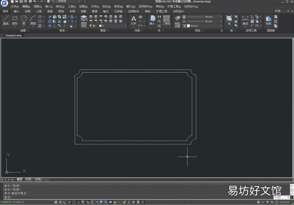The height and width of the screenshot is (205, 294).
Task: Click the Save icon in quick access toolbar
Action: click(x=21, y=1)
